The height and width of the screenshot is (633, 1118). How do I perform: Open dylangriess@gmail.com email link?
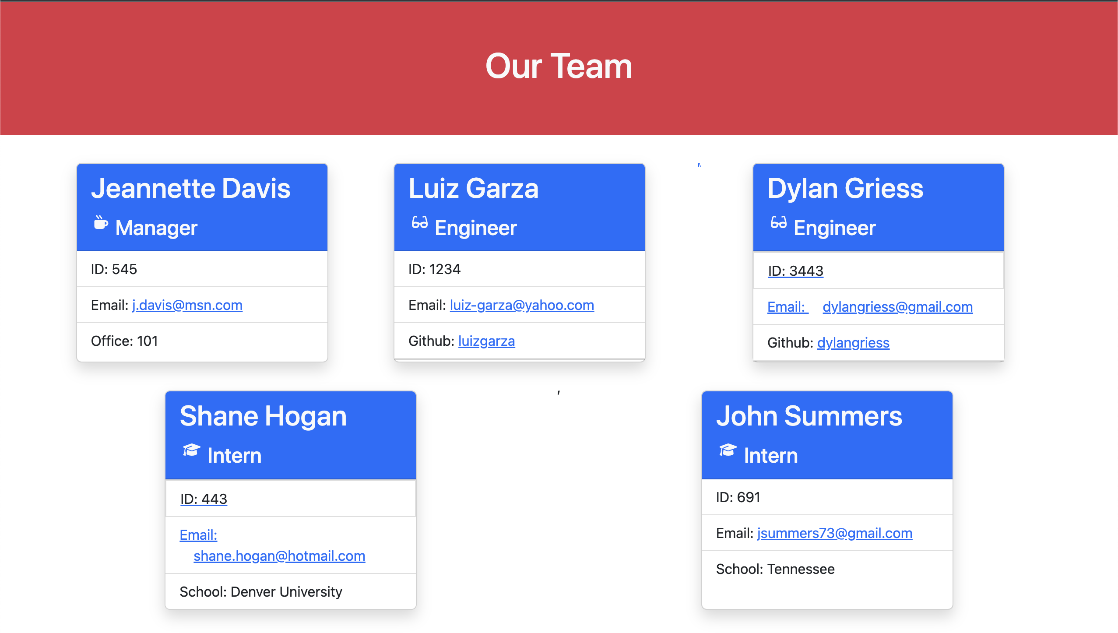(898, 306)
